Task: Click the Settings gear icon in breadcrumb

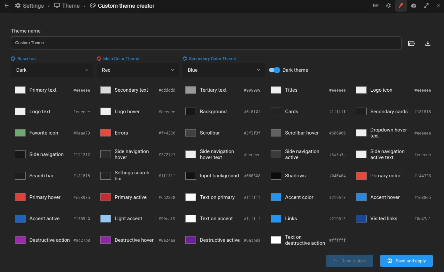Action: tap(18, 6)
